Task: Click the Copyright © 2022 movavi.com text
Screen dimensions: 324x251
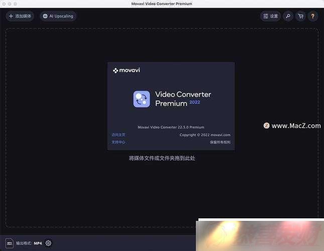Action: 205,135
